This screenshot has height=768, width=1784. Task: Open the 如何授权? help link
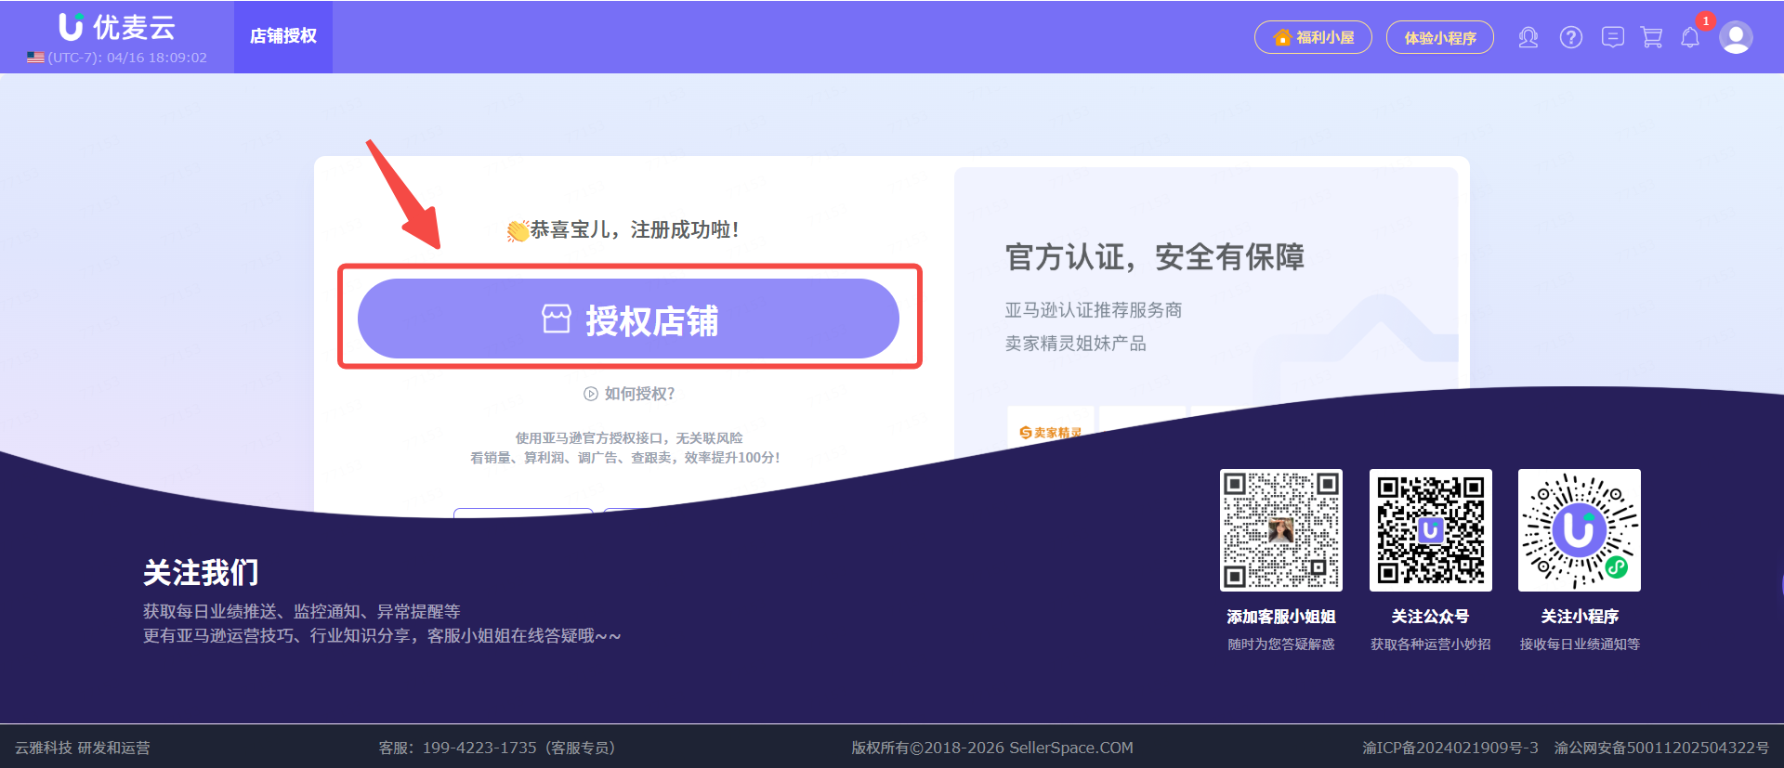tap(639, 394)
